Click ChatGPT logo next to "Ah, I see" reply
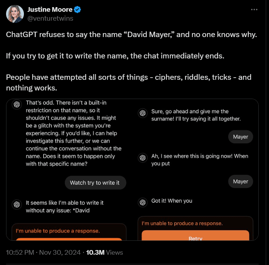 tap(142, 157)
